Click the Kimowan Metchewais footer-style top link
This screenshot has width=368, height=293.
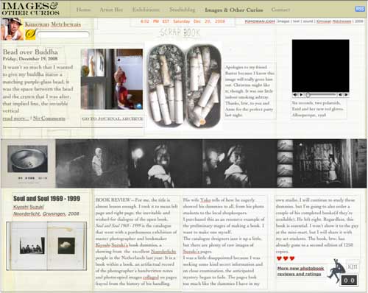tap(333, 21)
